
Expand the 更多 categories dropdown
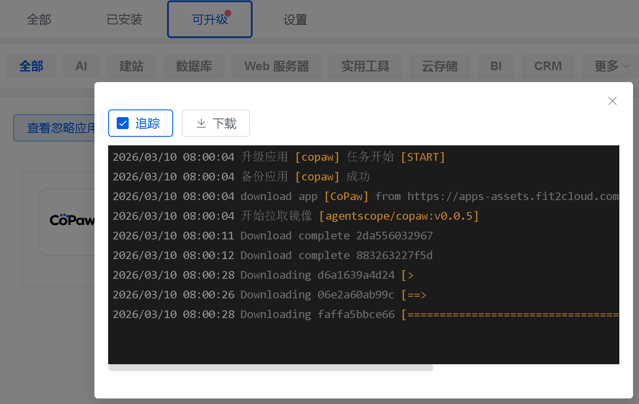pos(611,66)
